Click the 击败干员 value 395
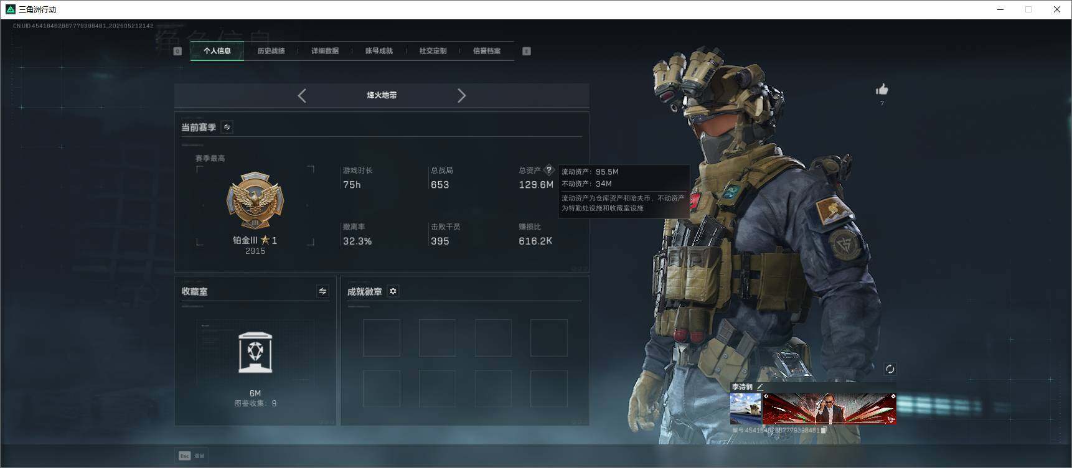Screen dimensions: 1072x468 click(x=440, y=241)
